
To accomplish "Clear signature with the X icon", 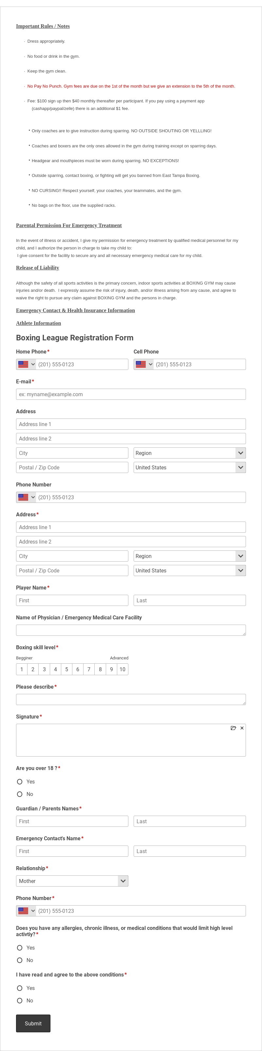I will [x=242, y=728].
